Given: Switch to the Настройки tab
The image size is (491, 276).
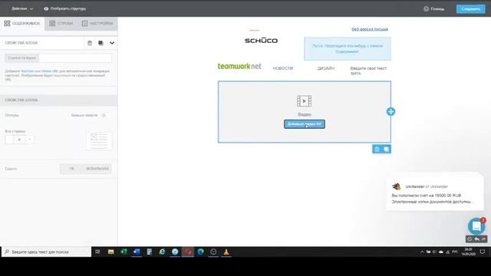Looking at the screenshot, I should (x=97, y=24).
